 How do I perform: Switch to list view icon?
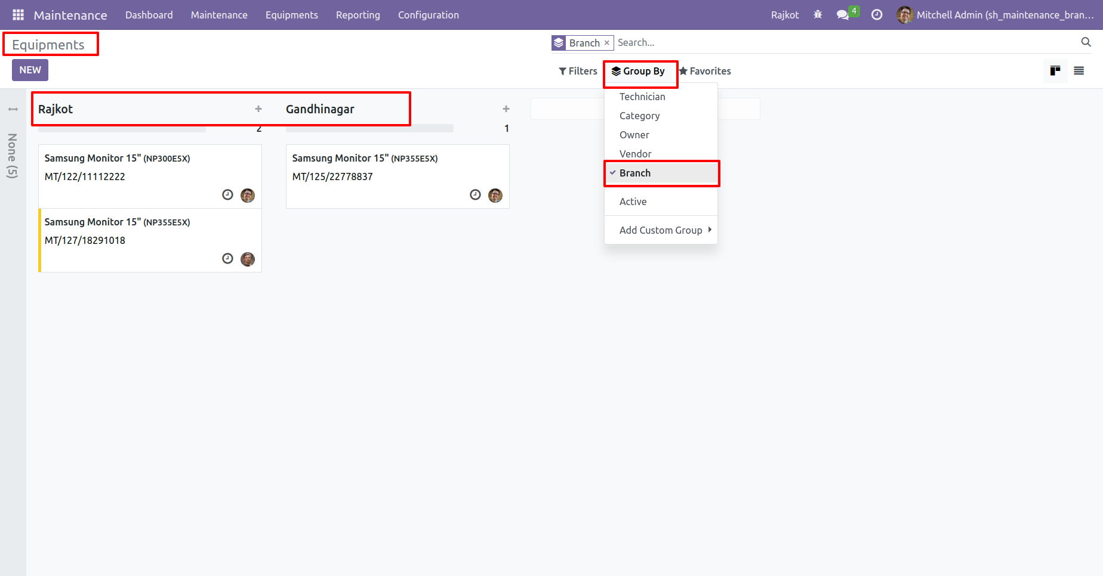[1079, 71]
